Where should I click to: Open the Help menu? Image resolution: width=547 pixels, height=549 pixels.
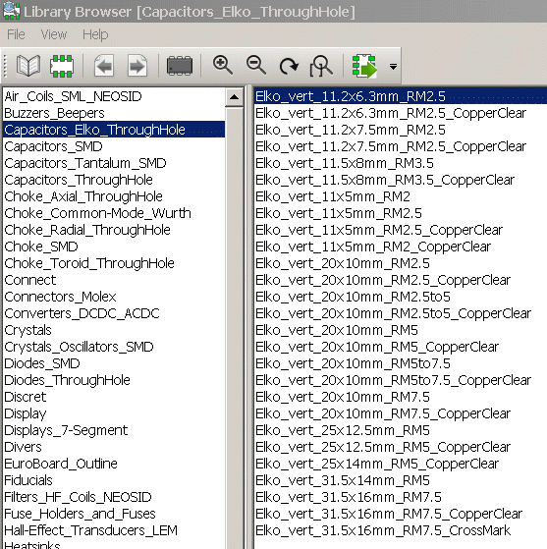(95, 34)
